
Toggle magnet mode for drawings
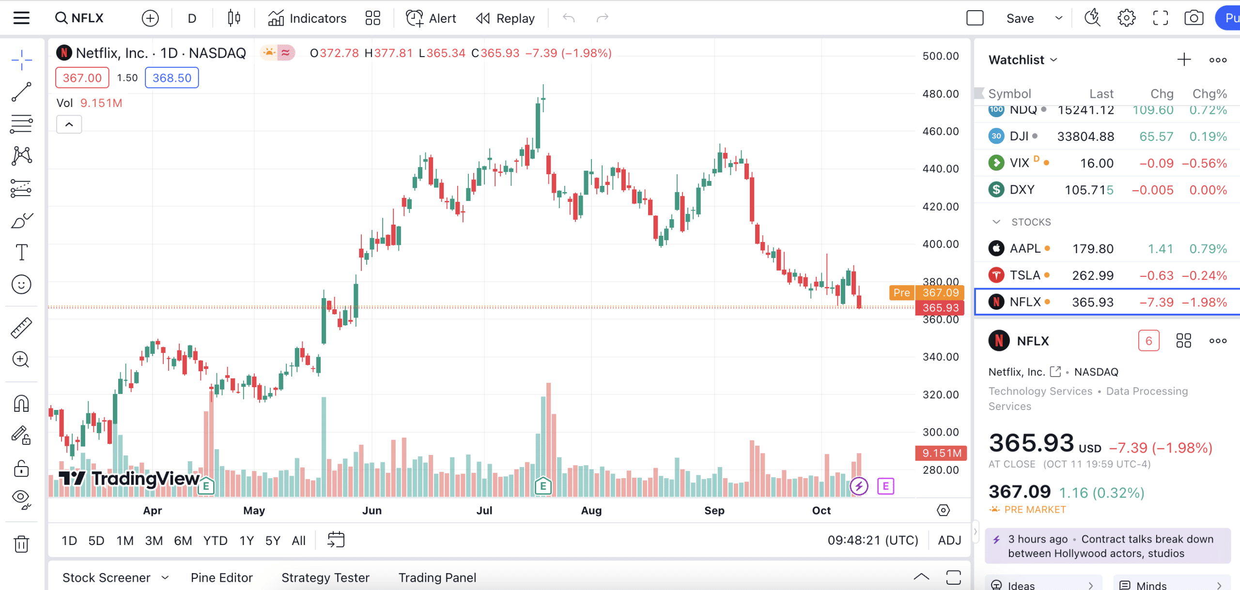tap(21, 403)
